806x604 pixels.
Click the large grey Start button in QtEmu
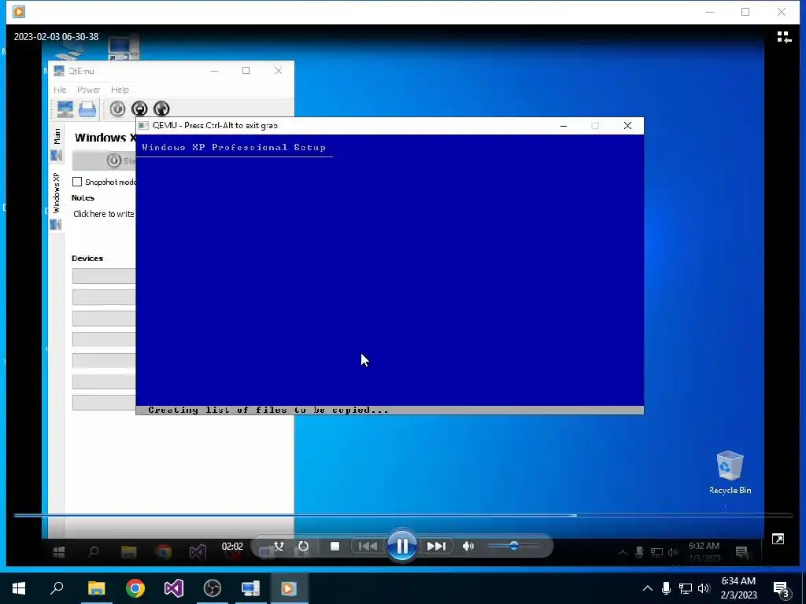tap(104, 160)
